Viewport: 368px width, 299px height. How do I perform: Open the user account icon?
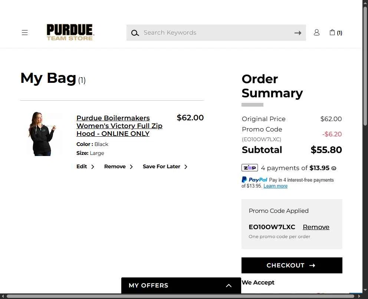coord(316,32)
